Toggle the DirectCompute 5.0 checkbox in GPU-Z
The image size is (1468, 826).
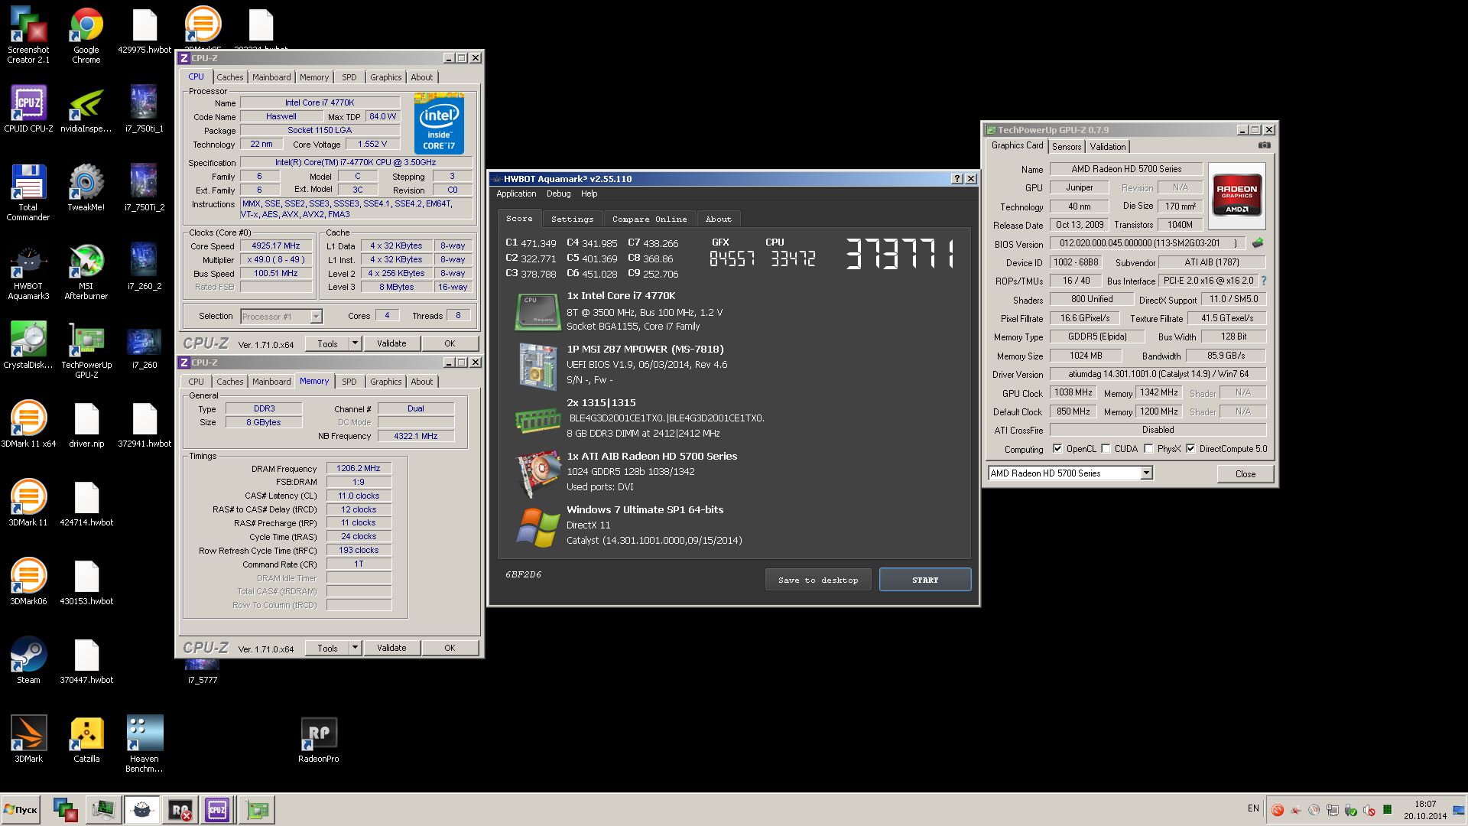coord(1190,449)
